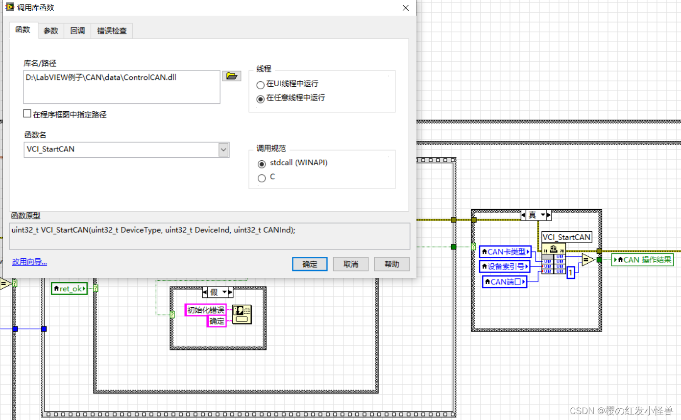This screenshot has width=681, height=420.
Task: Enable the 在程序框图中指定路径 checkbox
Action: 27,113
